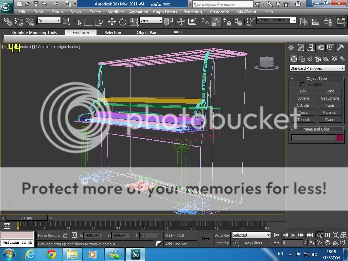Toggle Auto Key animation mode
The image size is (348, 261).
coord(222,236)
